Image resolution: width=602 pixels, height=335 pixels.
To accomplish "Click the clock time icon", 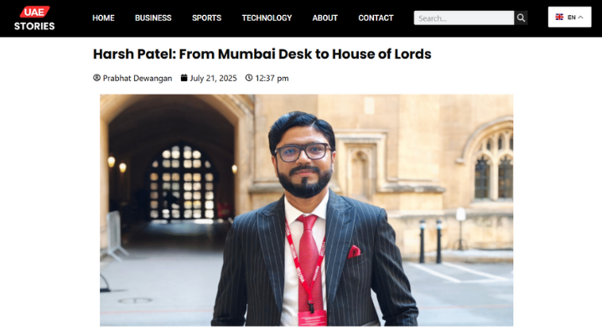I will click(249, 78).
